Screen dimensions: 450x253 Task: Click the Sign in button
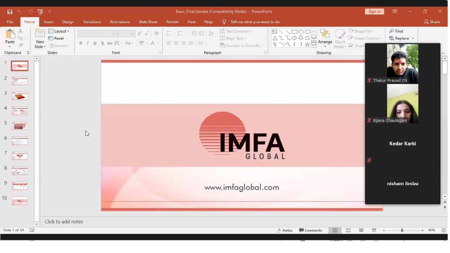coord(374,12)
